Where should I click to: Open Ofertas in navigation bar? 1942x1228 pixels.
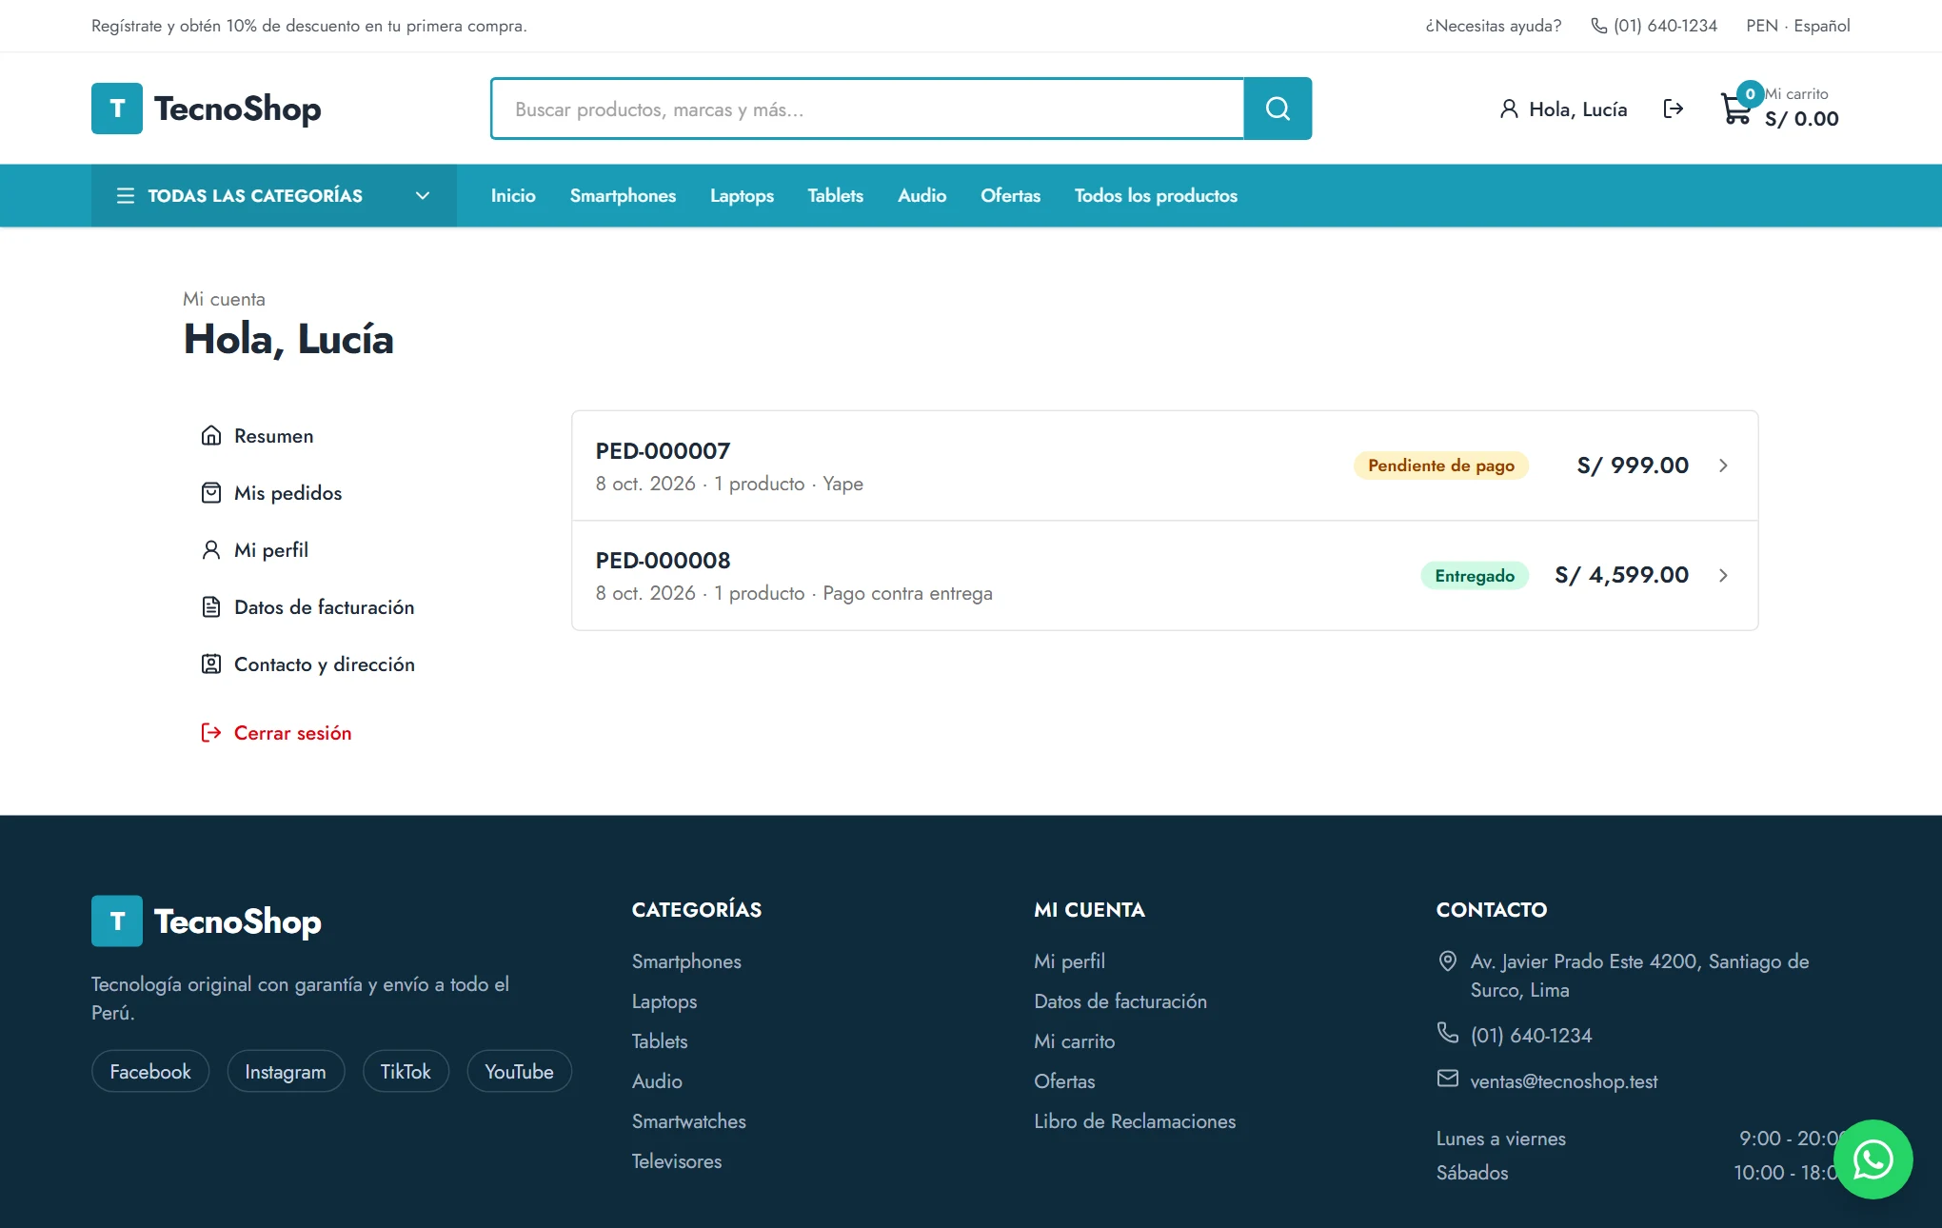1010,195
